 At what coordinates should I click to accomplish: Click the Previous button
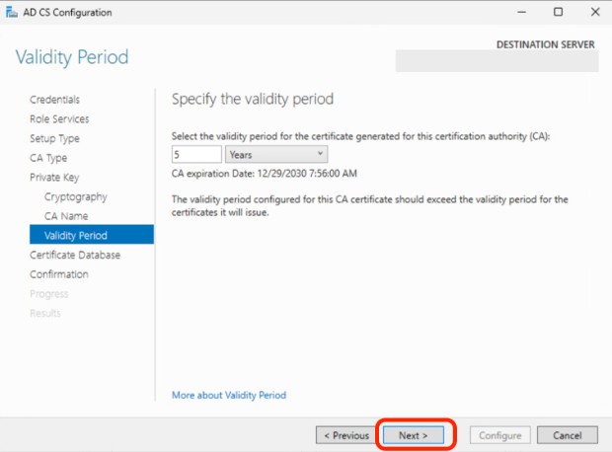pos(344,434)
